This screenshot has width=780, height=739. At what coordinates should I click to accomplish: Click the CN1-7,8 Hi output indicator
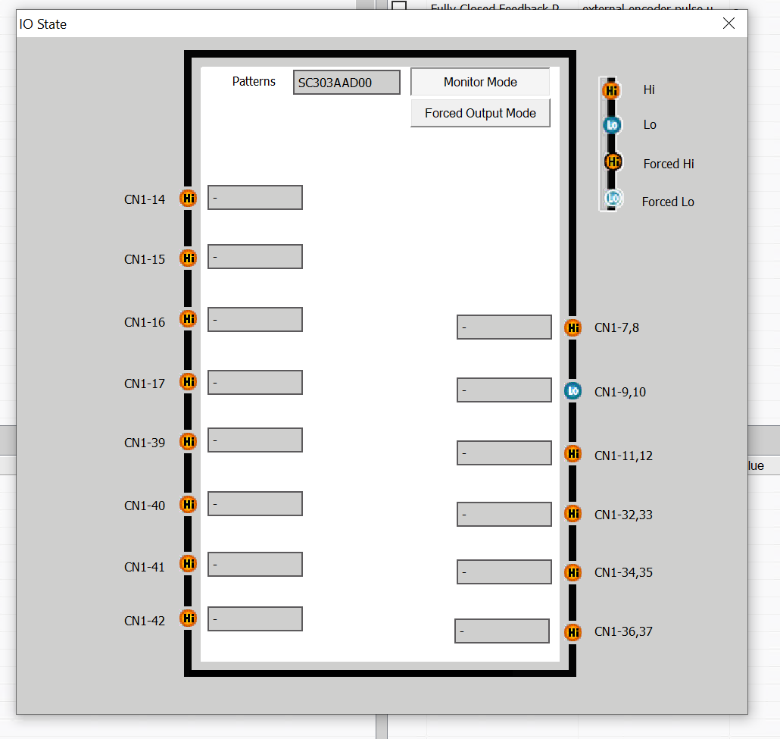point(573,328)
